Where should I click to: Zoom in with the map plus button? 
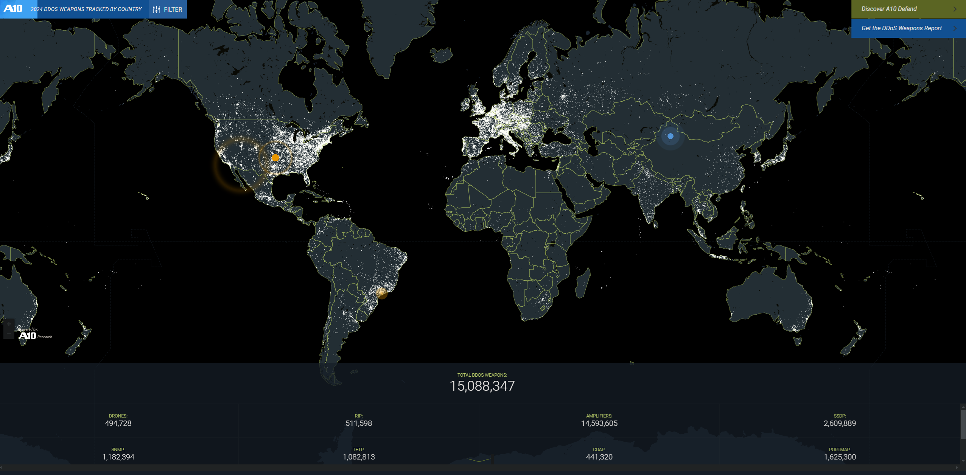click(x=9, y=324)
